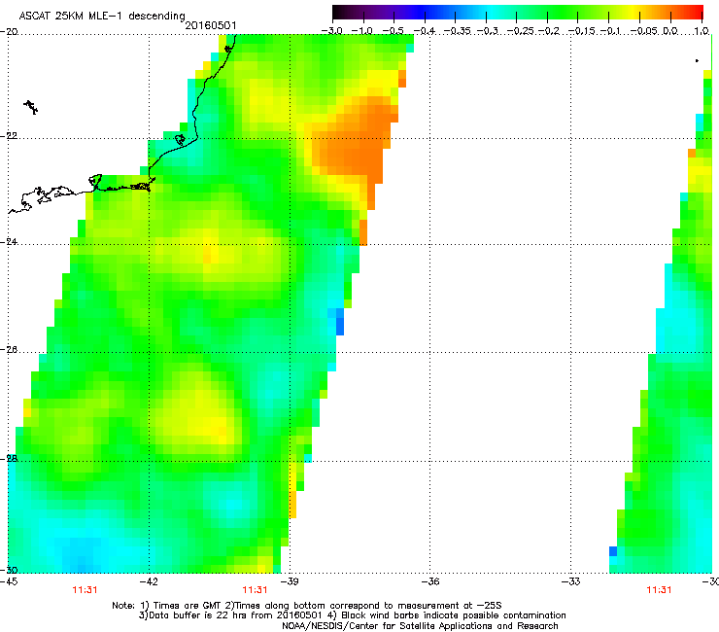Image resolution: width=719 pixels, height=632 pixels.
Task: Click the small island outline west of the coast
Action: 31,107
